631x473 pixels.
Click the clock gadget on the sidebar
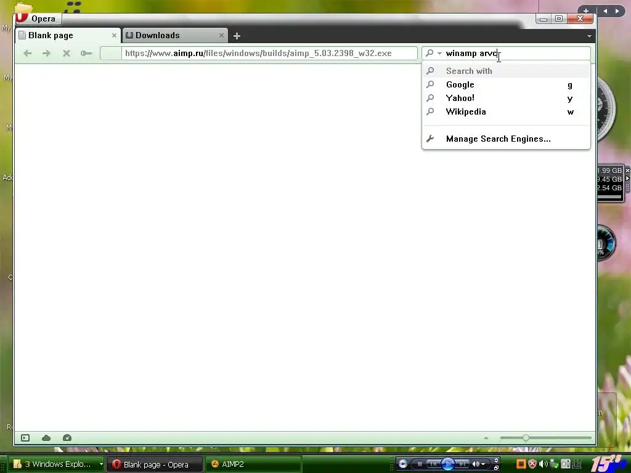coord(606,108)
